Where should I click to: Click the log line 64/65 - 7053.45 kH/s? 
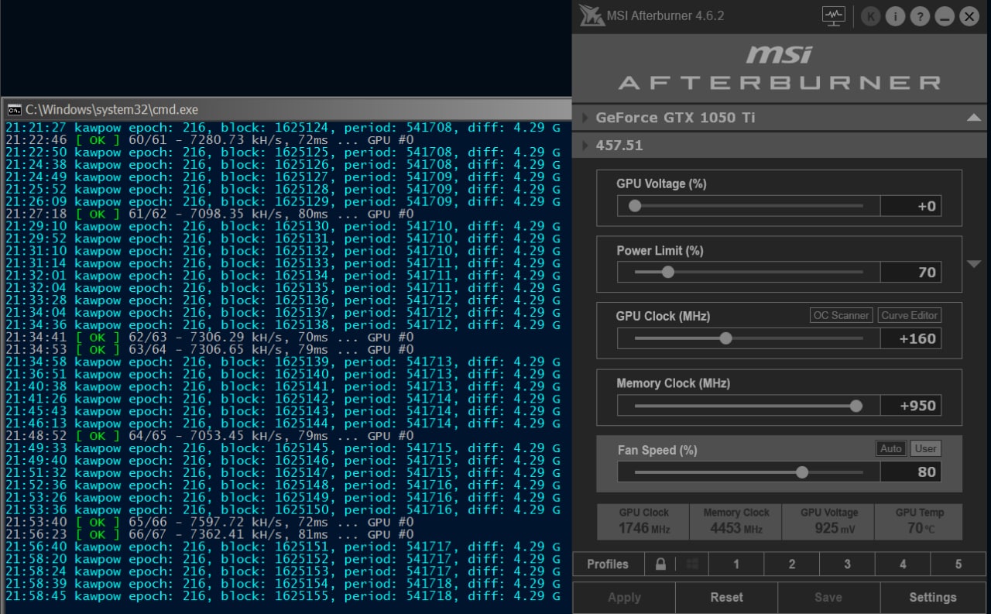[x=209, y=436]
